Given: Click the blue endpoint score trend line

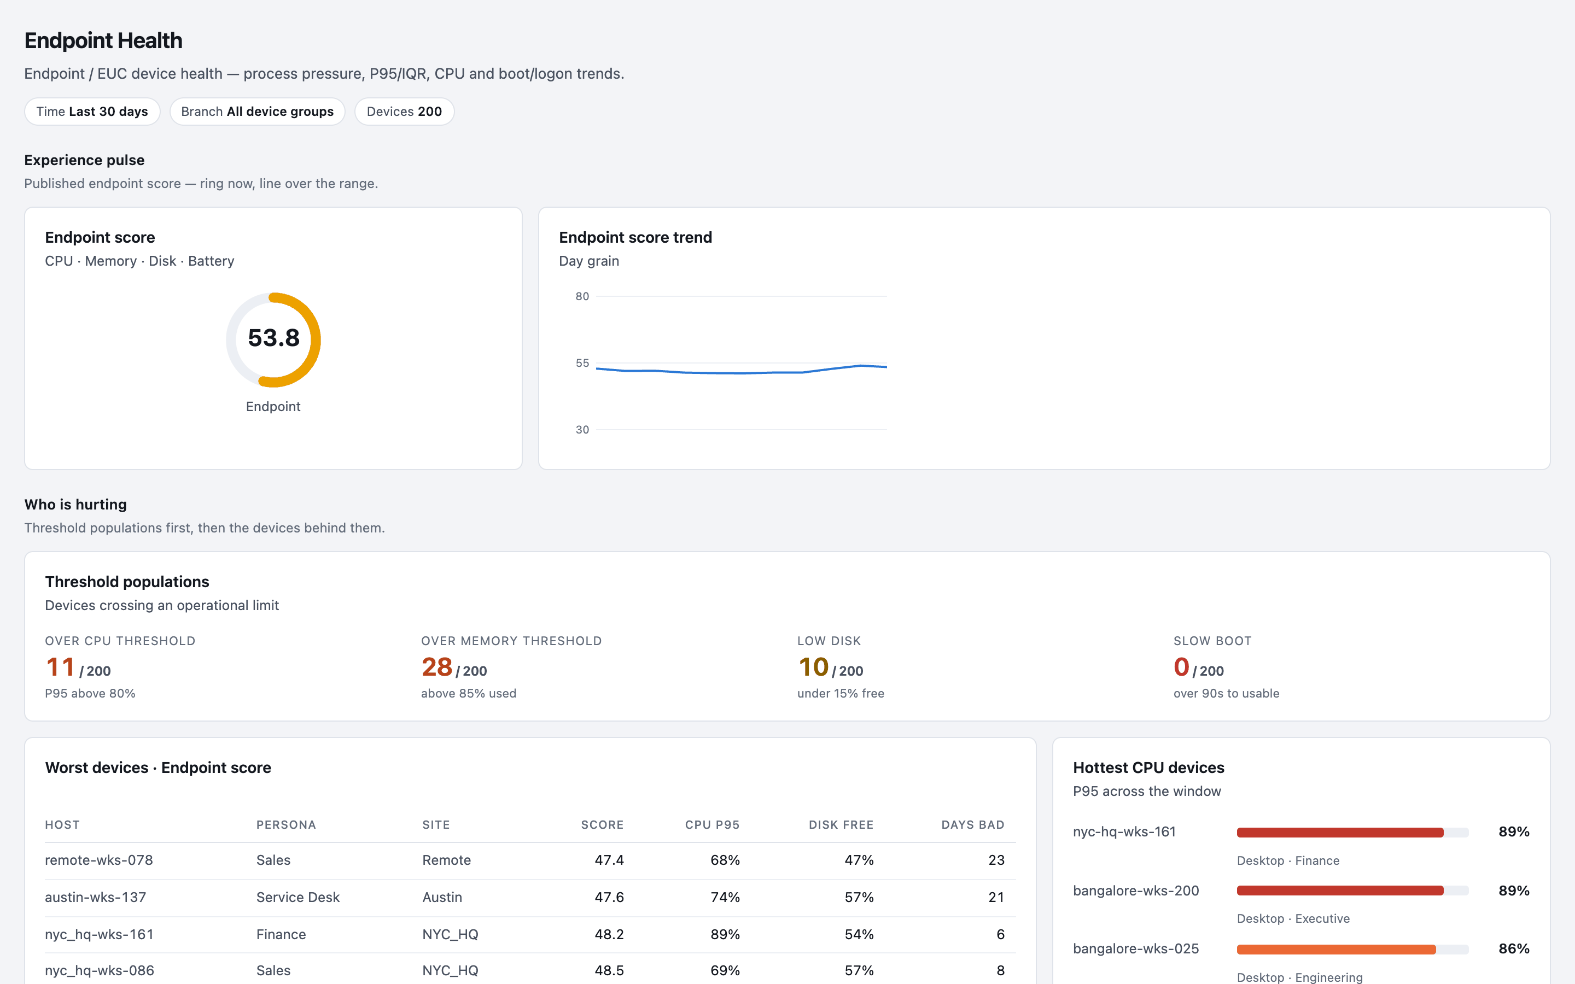Looking at the screenshot, I should pos(742,370).
